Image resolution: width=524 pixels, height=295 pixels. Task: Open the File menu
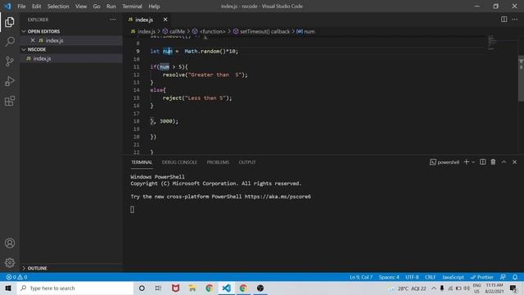coord(21,7)
